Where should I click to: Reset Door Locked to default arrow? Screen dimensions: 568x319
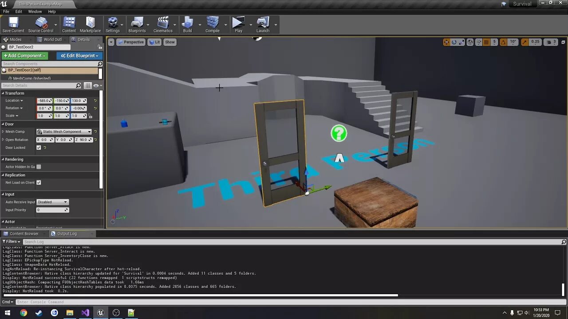point(45,148)
